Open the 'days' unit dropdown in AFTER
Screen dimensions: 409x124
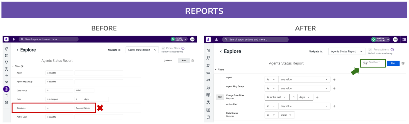pyautogui.click(x=305, y=97)
